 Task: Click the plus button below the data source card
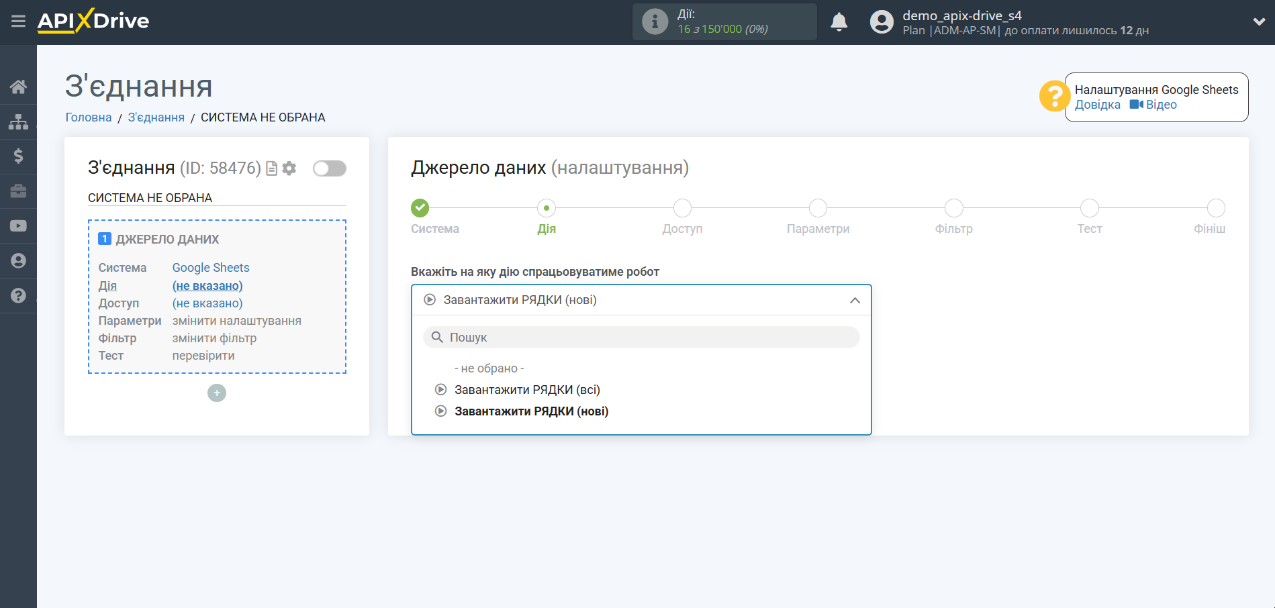[x=216, y=393]
